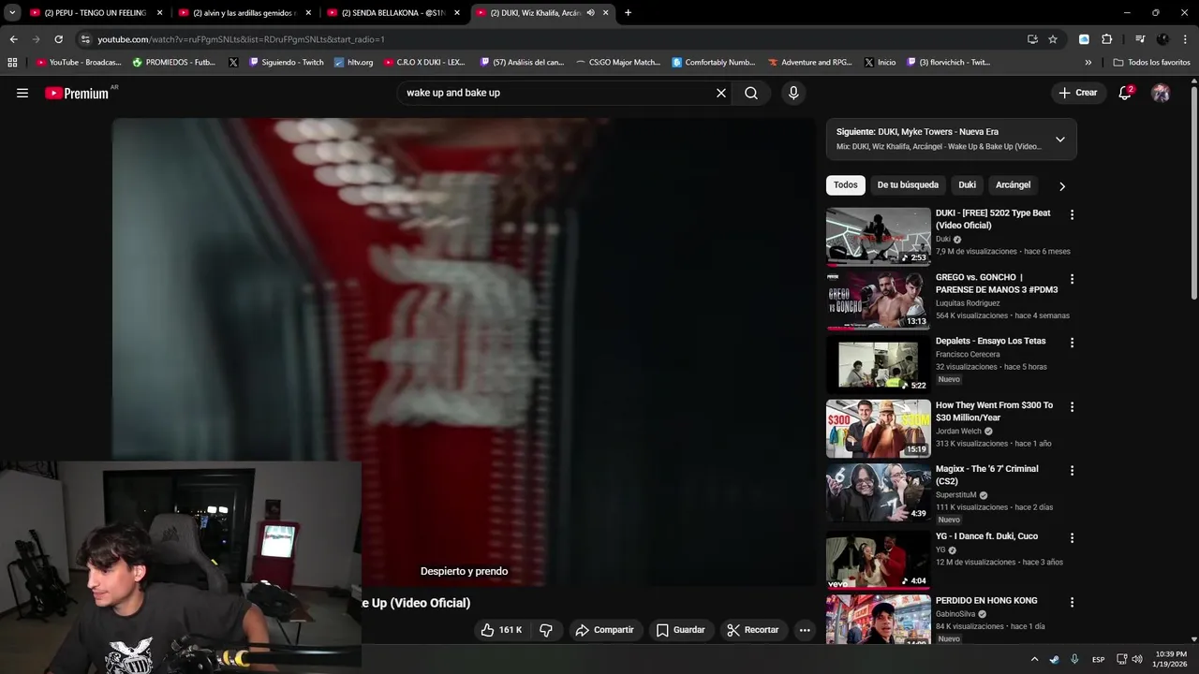The height and width of the screenshot is (674, 1199).
Task: Open the browser extensions puzzle icon
Action: click(1106, 39)
